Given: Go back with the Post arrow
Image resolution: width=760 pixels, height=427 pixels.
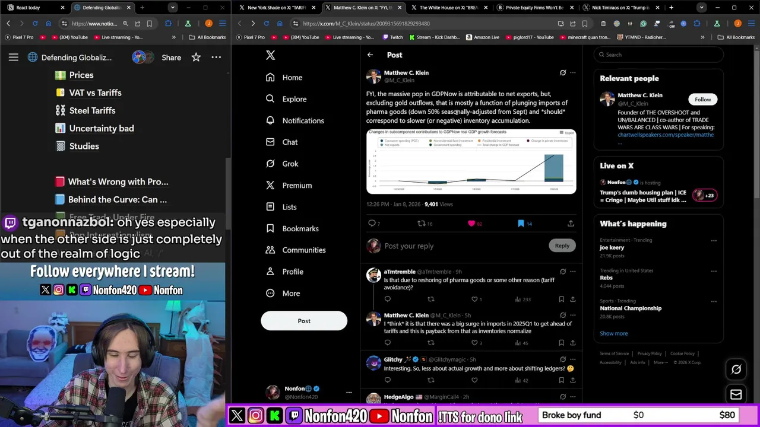Looking at the screenshot, I should pos(370,55).
